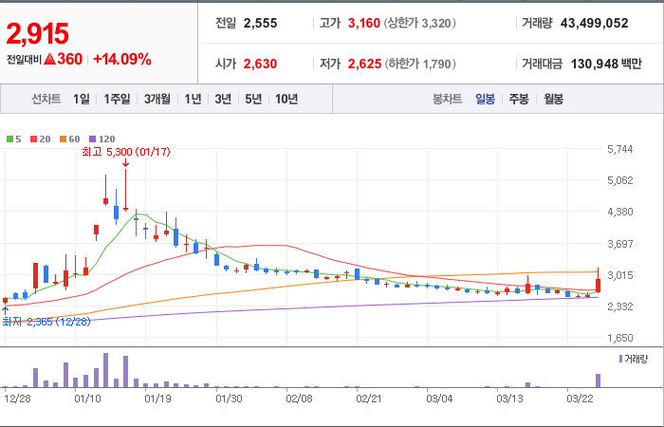Click the purple 거래량 legend swatch
The image size is (664, 427).
click(x=620, y=360)
